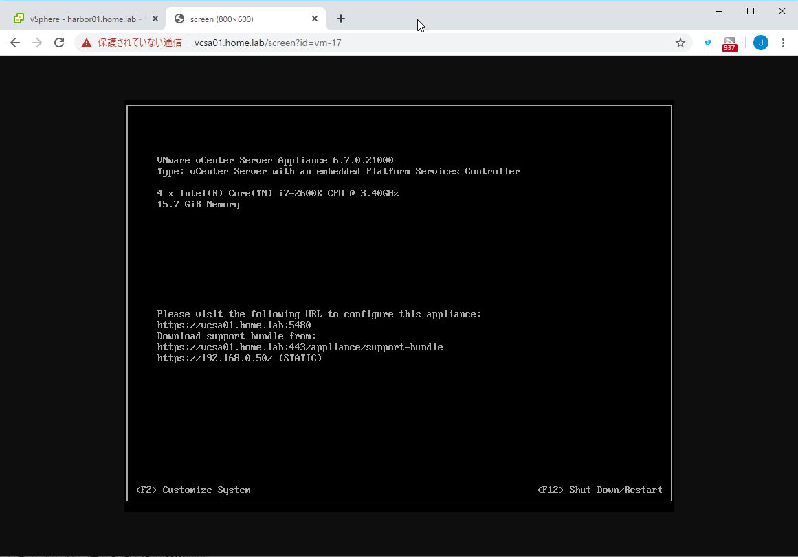Open the Twitter extension icon
This screenshot has height=557, width=798.
tap(708, 43)
